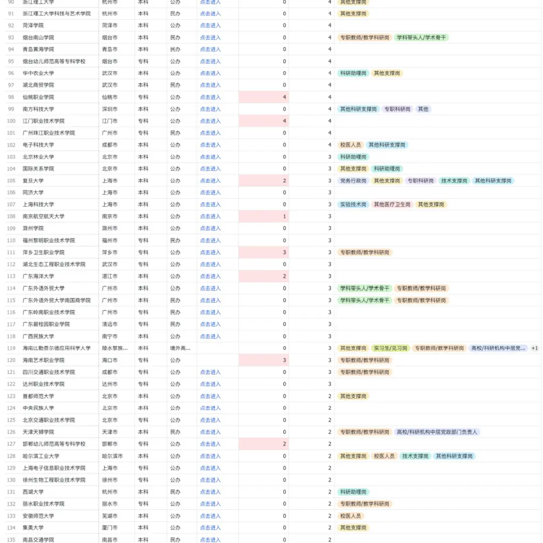The image size is (543, 543).
Task: Select the city cell 陵水黎族... in row 119
Action: (x=117, y=348)
